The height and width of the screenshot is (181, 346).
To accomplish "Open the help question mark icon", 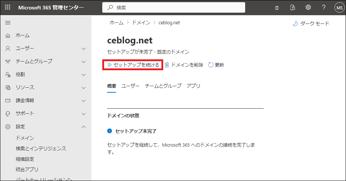I will [324, 8].
